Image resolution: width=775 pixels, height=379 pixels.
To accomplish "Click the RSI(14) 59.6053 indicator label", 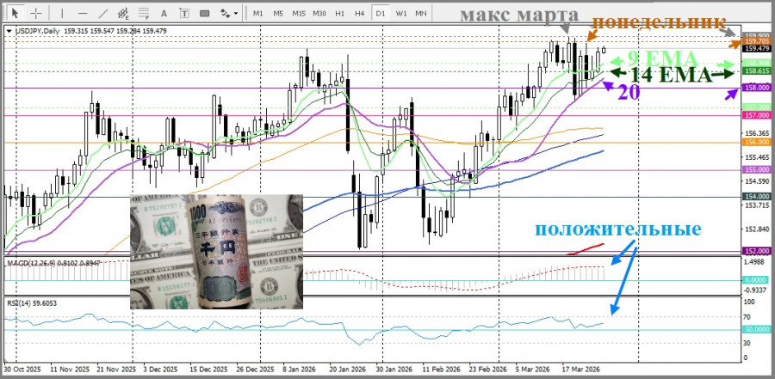I will 32,303.
